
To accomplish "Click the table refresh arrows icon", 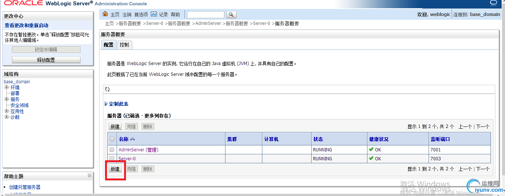I will (107, 89).
